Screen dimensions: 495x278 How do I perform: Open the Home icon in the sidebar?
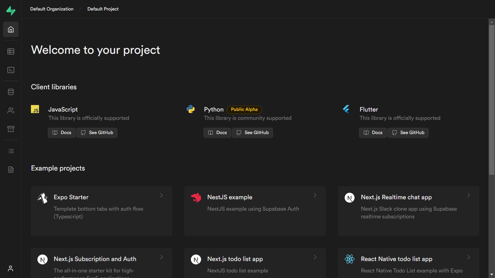[11, 29]
